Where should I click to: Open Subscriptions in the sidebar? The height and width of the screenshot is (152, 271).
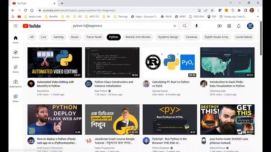(x=16, y=84)
